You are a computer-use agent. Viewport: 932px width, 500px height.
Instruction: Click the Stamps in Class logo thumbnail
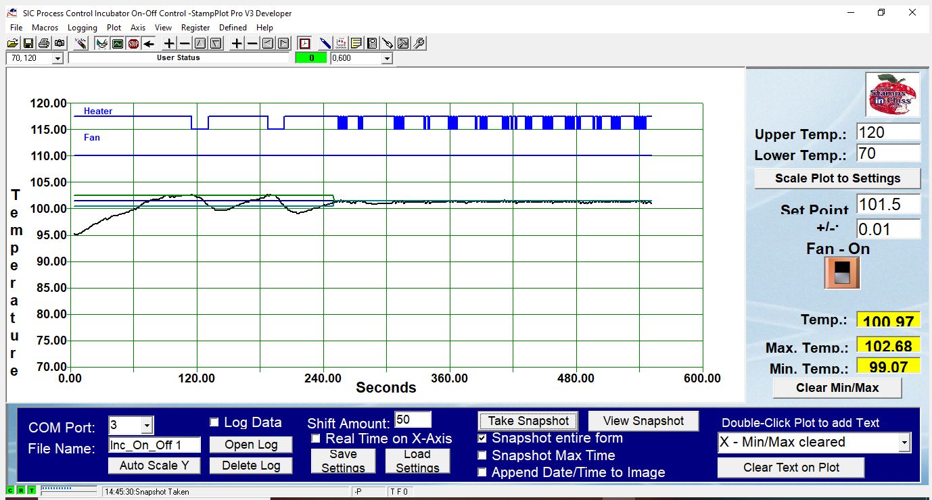pos(893,95)
